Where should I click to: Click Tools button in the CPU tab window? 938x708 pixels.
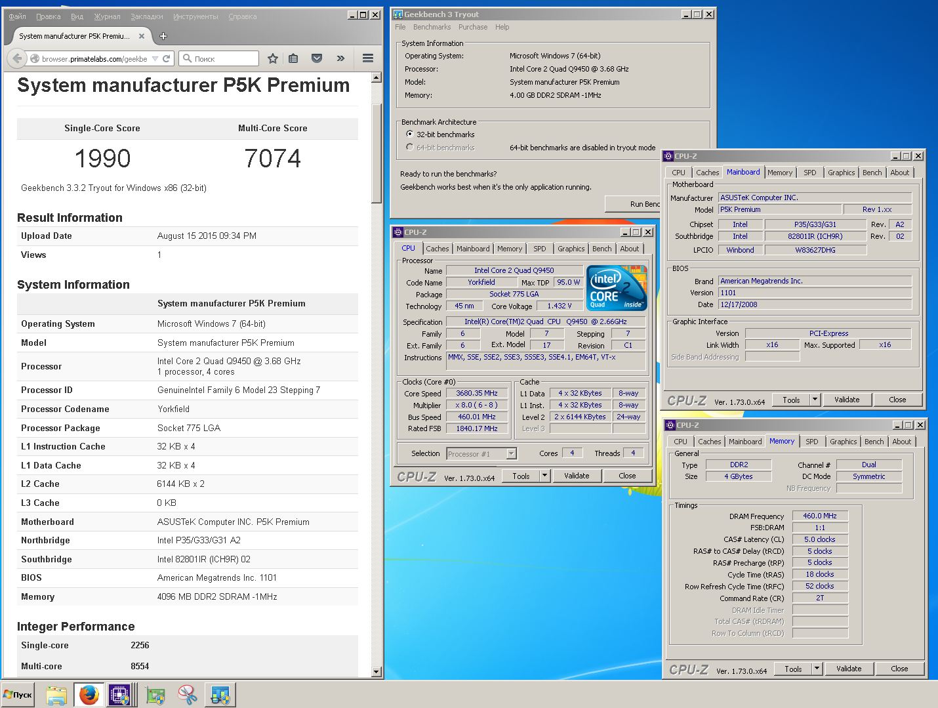tap(521, 476)
